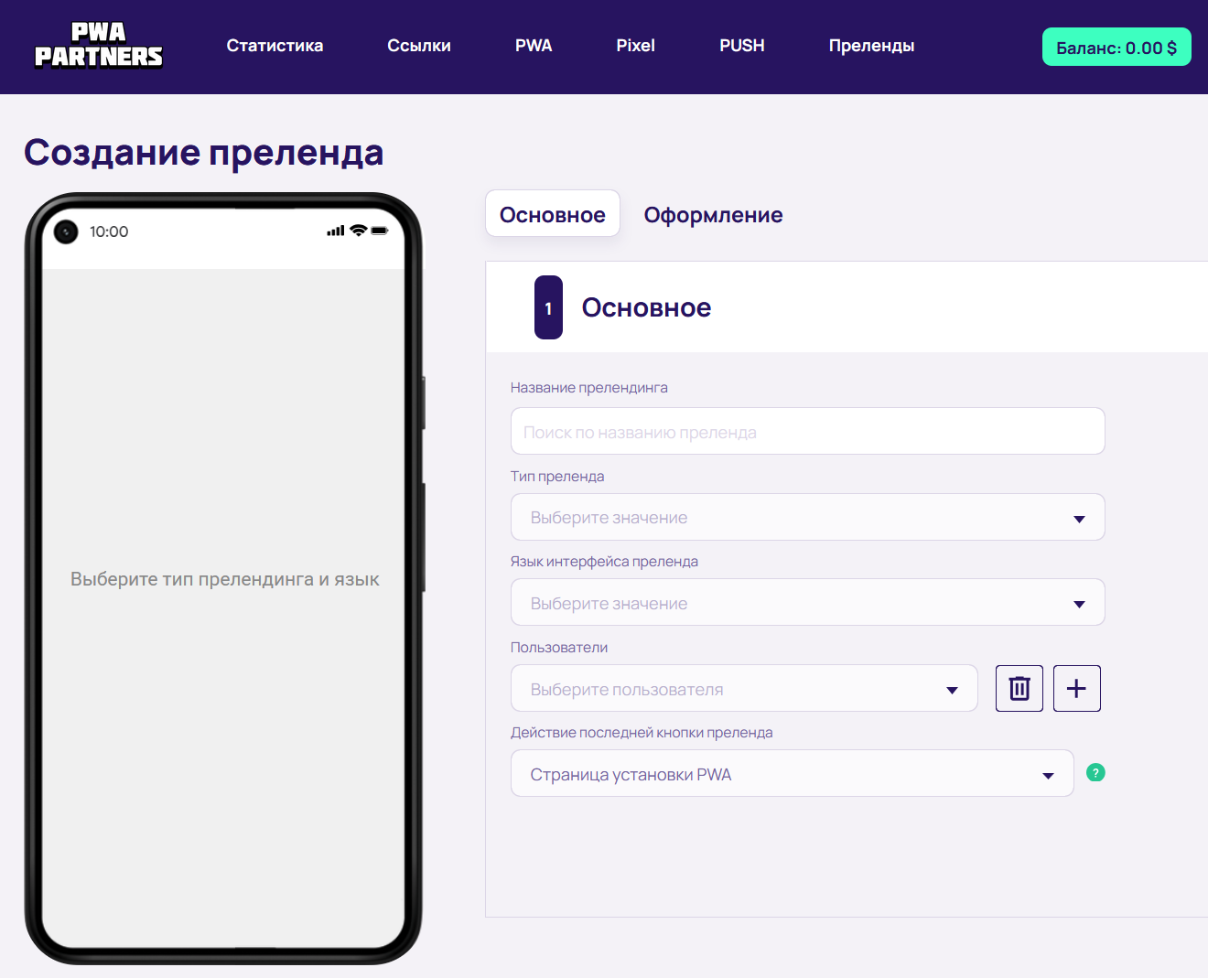Click the plus icon to add another user
This screenshot has width=1208, height=978.
click(x=1076, y=688)
